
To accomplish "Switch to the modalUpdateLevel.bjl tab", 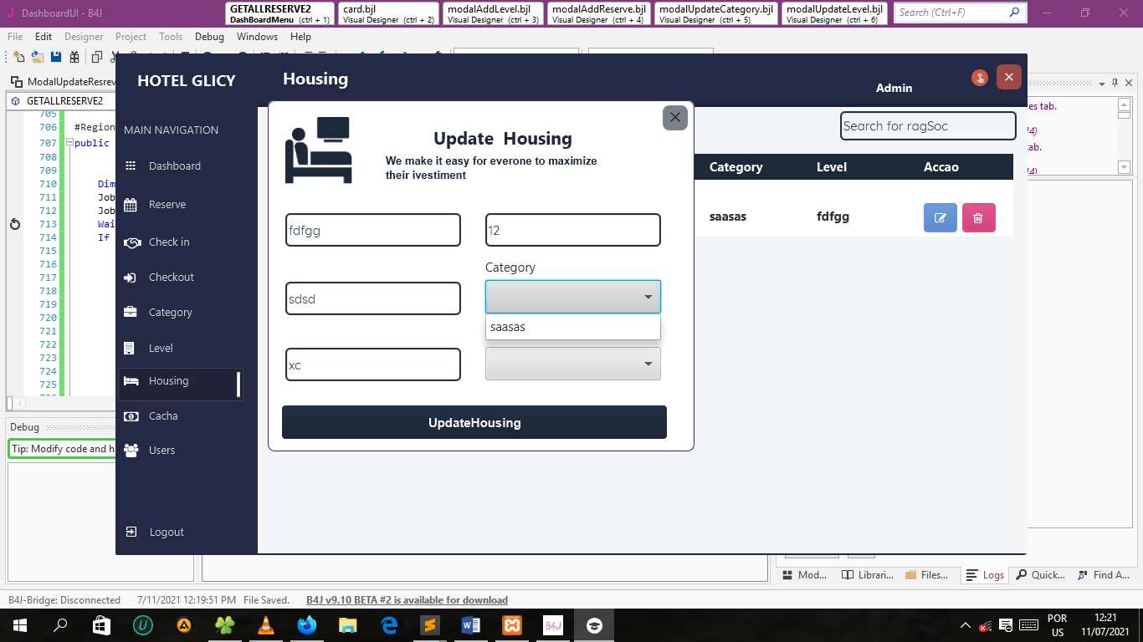I will tap(834, 13).
